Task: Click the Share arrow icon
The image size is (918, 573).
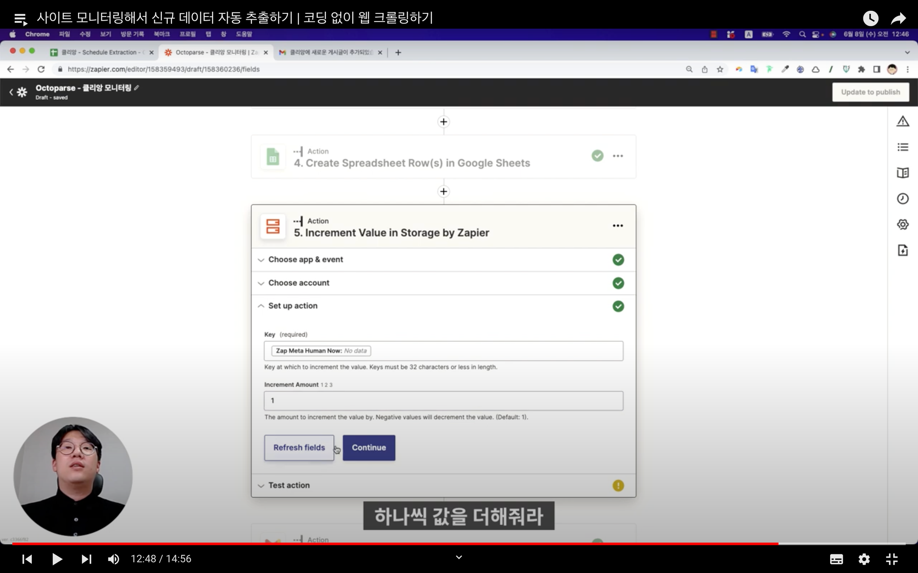Action: click(x=898, y=18)
